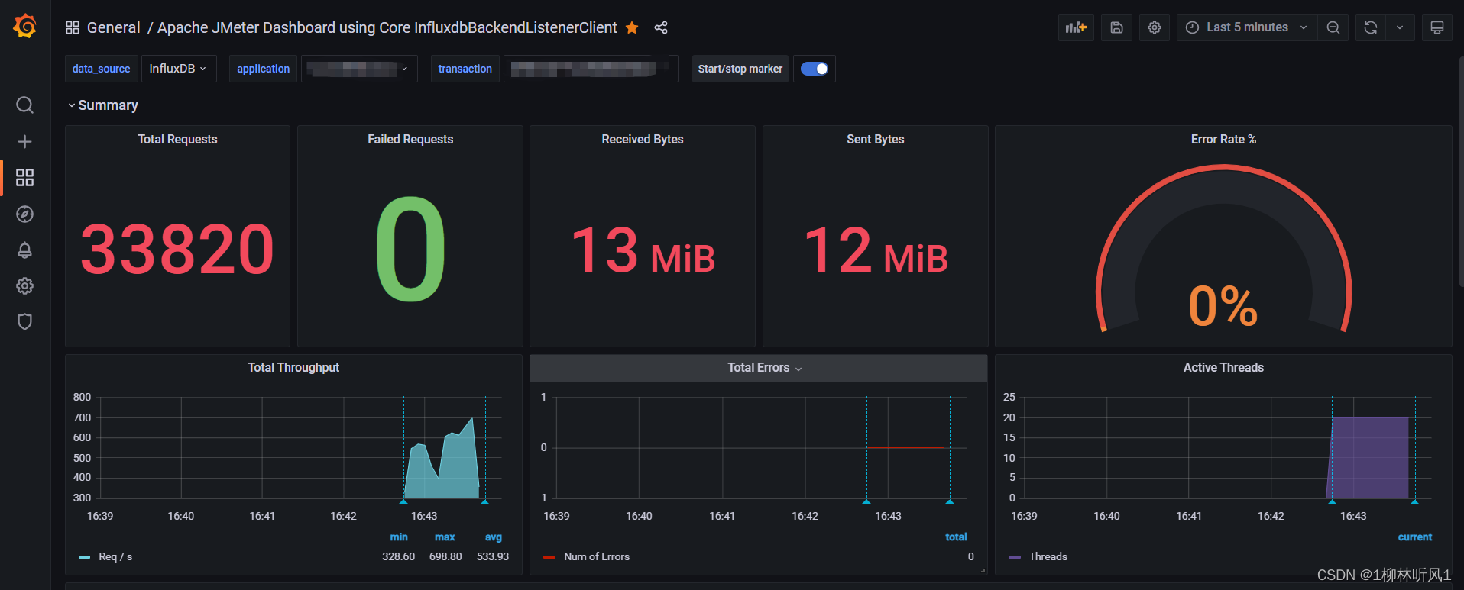This screenshot has width=1464, height=590.
Task: Click the 328.60 min throughput value
Action: click(x=398, y=556)
